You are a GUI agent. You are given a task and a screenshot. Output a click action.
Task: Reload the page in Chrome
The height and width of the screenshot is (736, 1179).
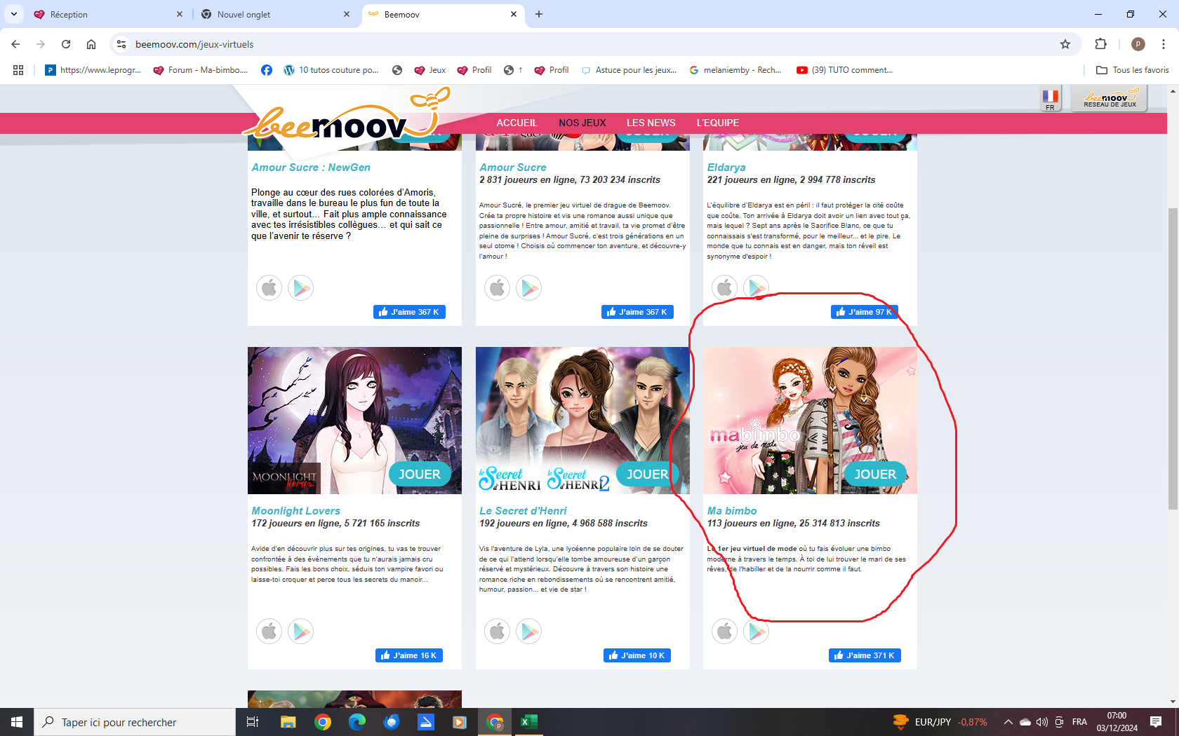pyautogui.click(x=66, y=44)
